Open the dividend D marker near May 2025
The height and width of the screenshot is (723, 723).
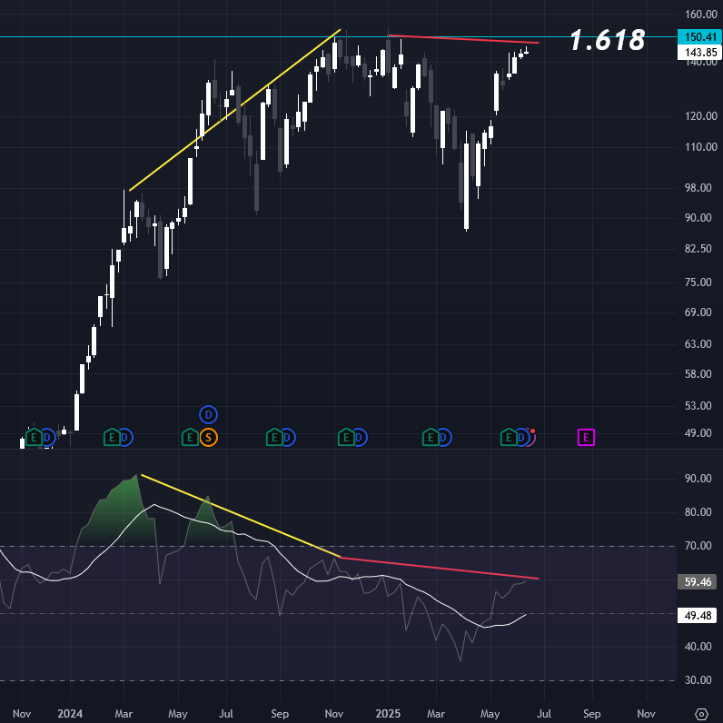521,437
